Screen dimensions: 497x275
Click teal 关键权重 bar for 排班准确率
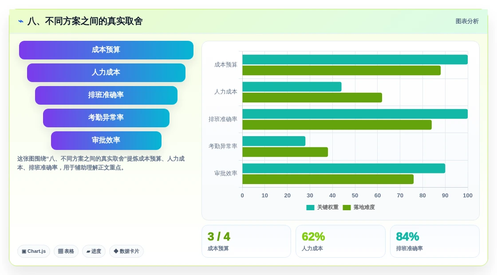click(355, 114)
